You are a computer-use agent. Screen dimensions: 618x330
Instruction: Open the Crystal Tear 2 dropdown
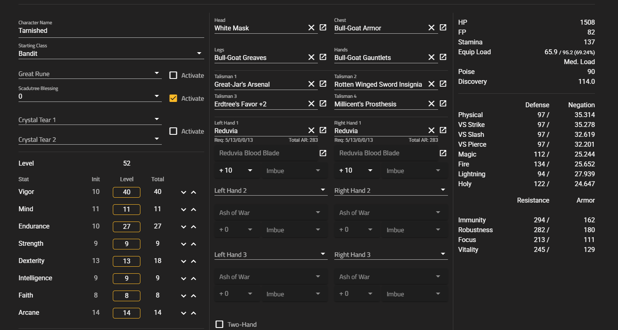coord(90,140)
